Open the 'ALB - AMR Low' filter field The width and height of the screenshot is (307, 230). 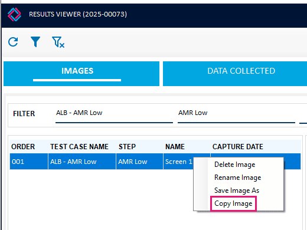click(114, 116)
